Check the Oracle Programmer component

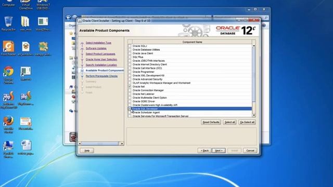(130, 72)
